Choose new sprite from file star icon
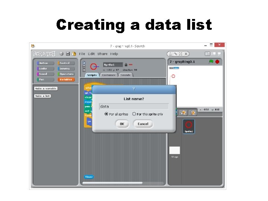This screenshot has width=268, height=201. (x=184, y=113)
